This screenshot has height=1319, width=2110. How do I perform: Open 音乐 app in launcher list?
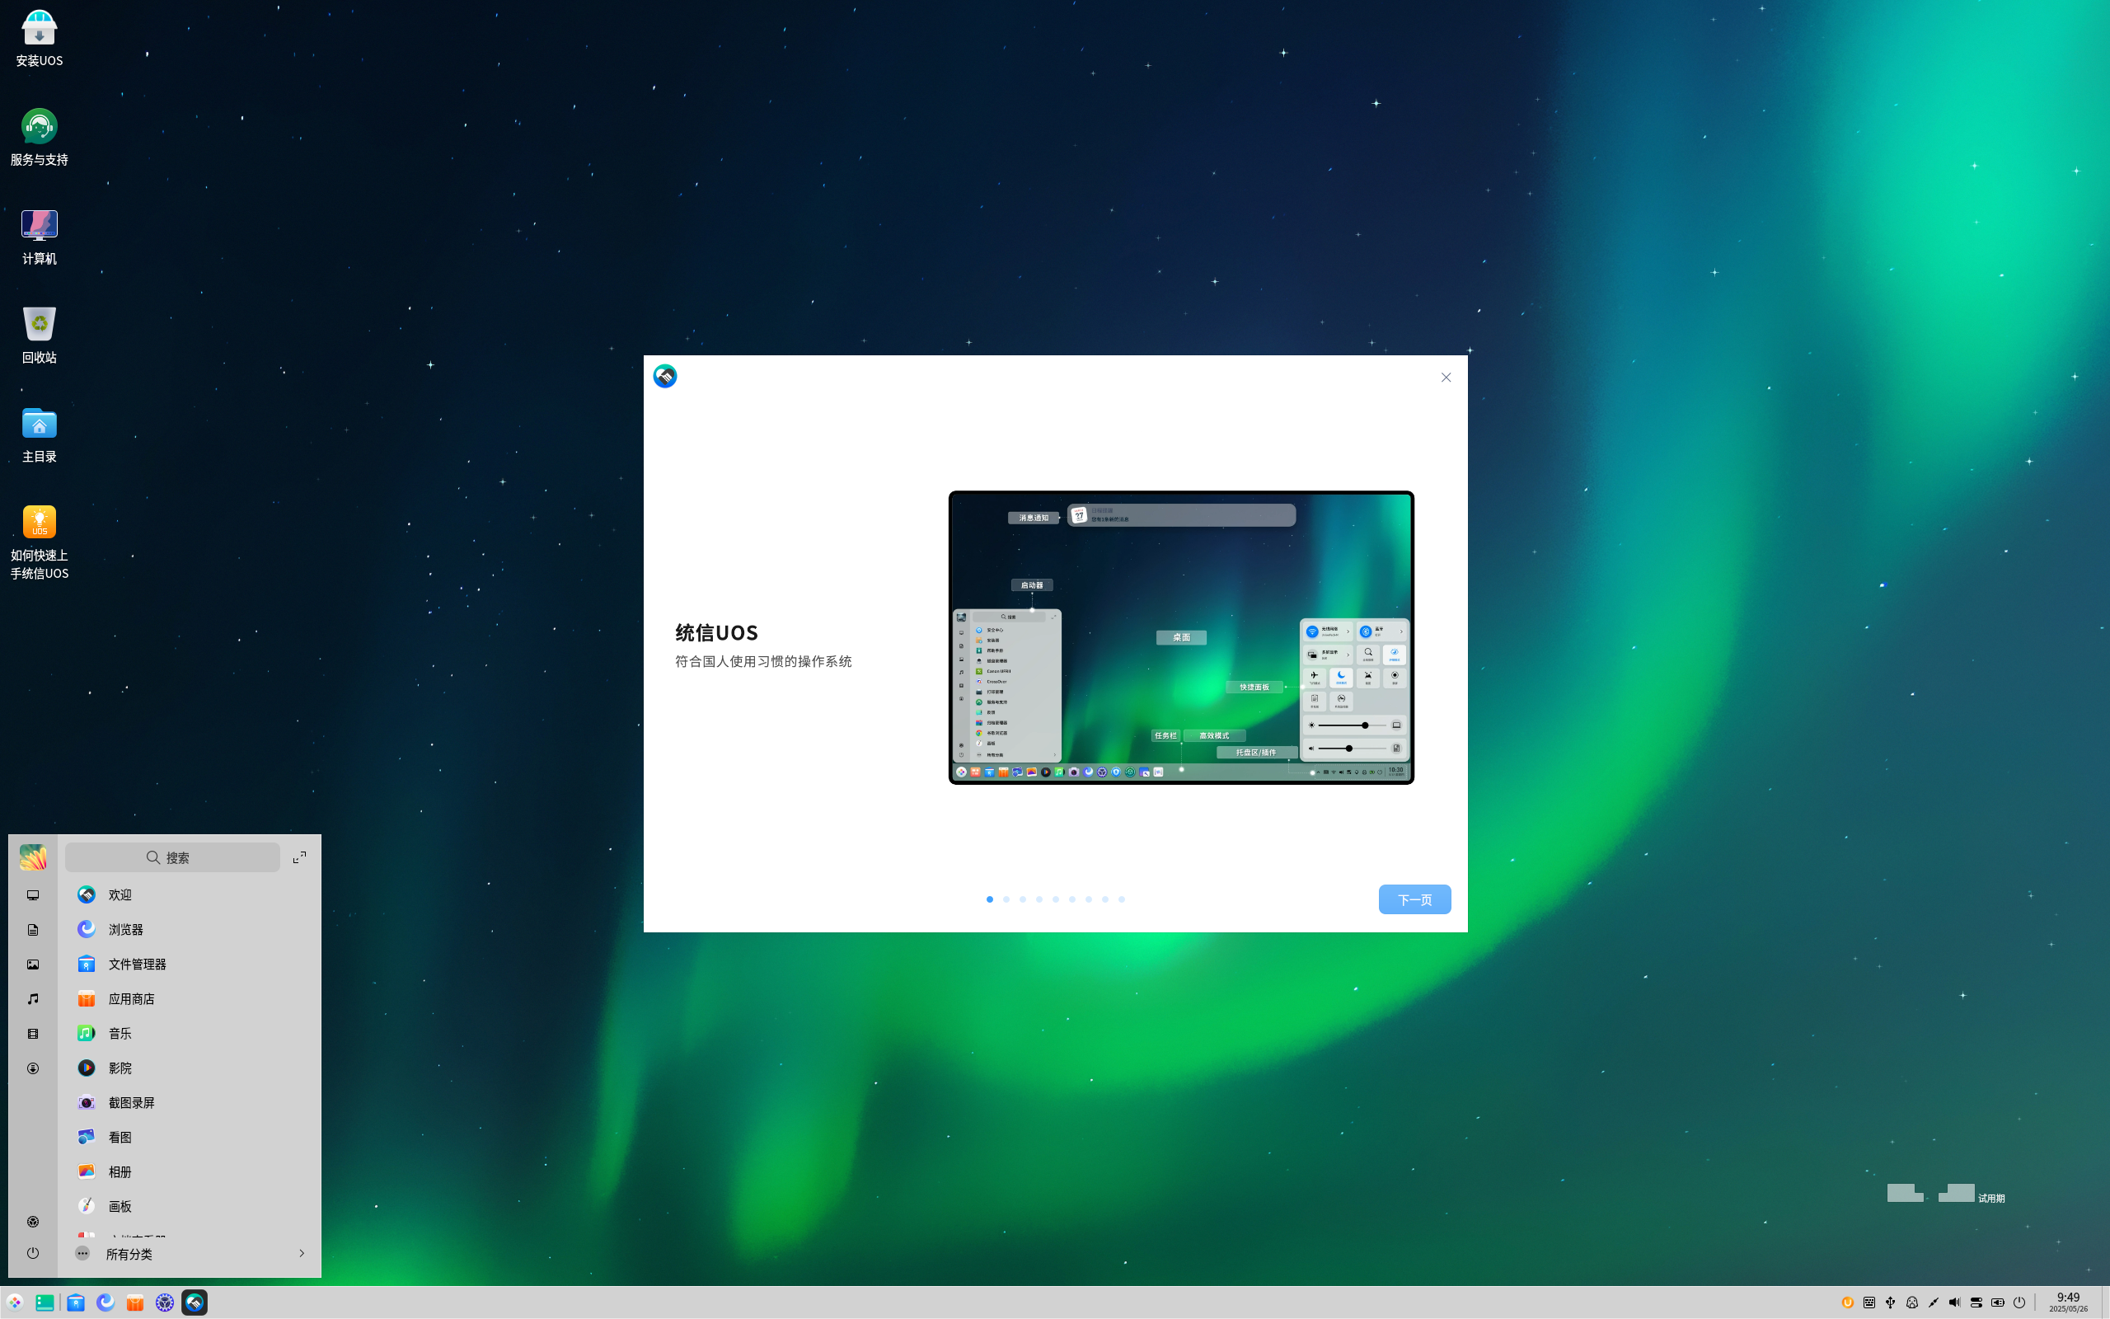click(x=190, y=1034)
